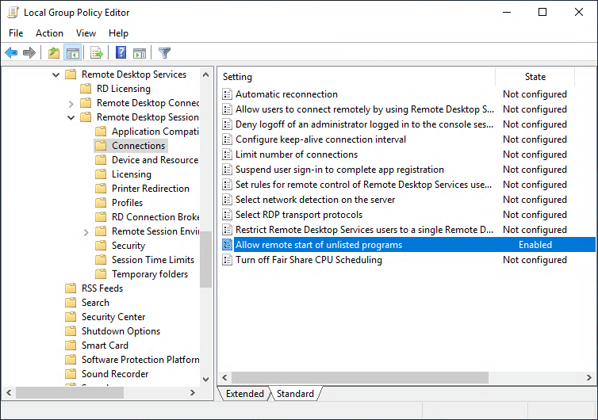Screen dimensions: 598x420
Task: Expand the Remote Desktop Connection Client node
Action: [71, 103]
